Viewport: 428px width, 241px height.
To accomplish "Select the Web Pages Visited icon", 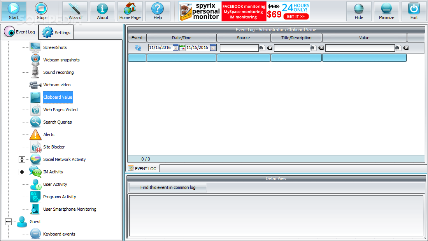I will pyautogui.click(x=35, y=110).
